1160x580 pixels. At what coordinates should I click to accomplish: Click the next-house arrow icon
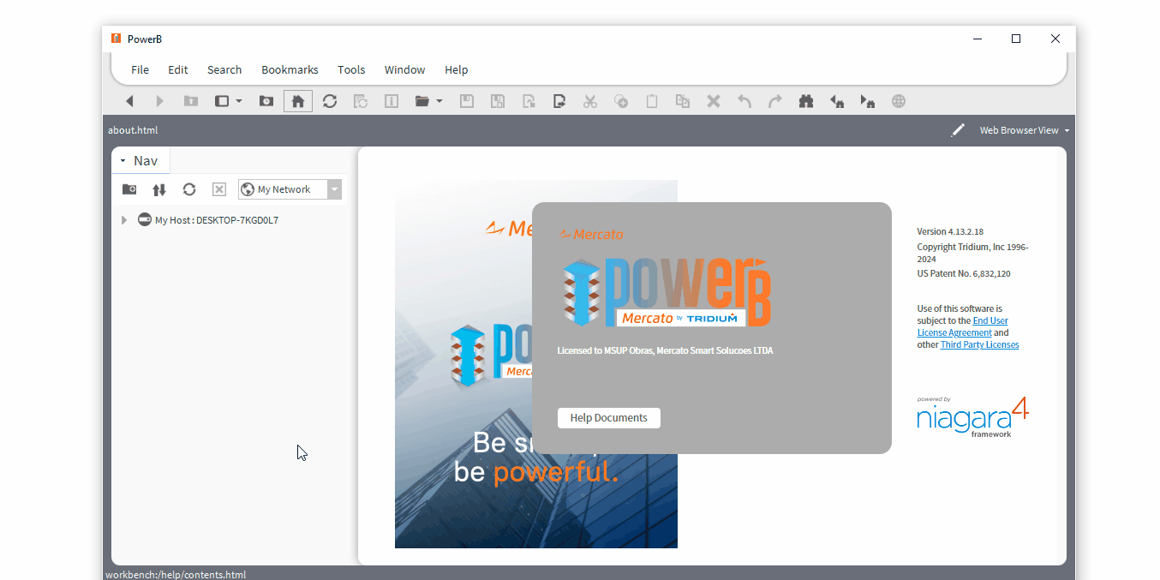868,101
